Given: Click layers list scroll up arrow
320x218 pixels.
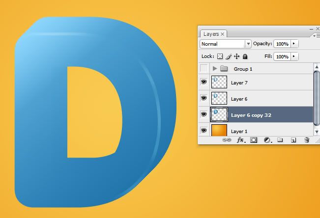Looking at the screenshot, I should (317, 67).
